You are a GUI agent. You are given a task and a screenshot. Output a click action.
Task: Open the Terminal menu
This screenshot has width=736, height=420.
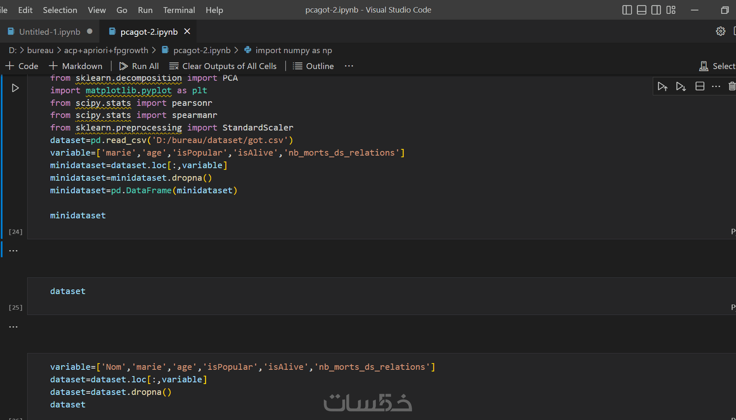click(179, 10)
